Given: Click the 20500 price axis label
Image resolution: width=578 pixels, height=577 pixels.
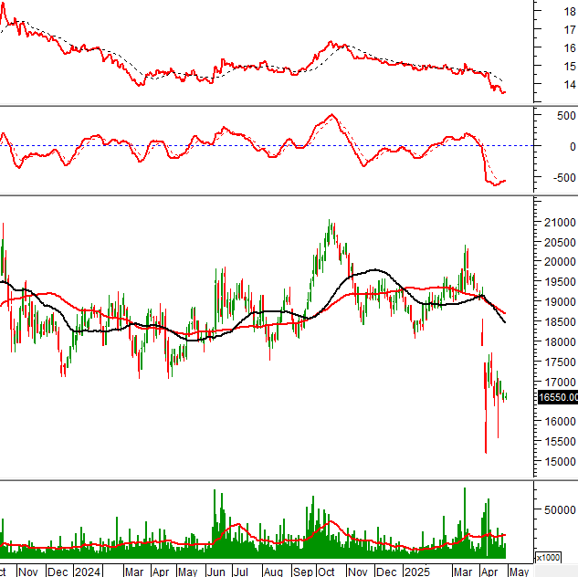Looking at the screenshot, I should [560, 243].
